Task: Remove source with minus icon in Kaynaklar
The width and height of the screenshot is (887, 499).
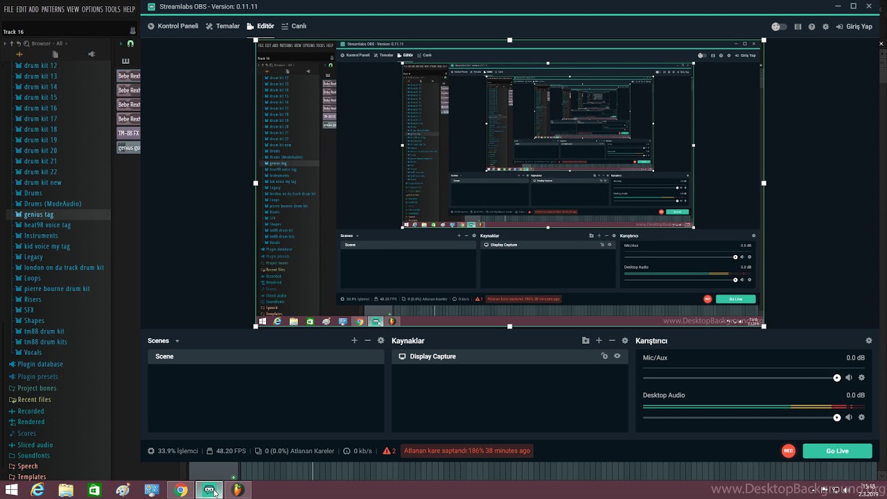Action: (612, 340)
